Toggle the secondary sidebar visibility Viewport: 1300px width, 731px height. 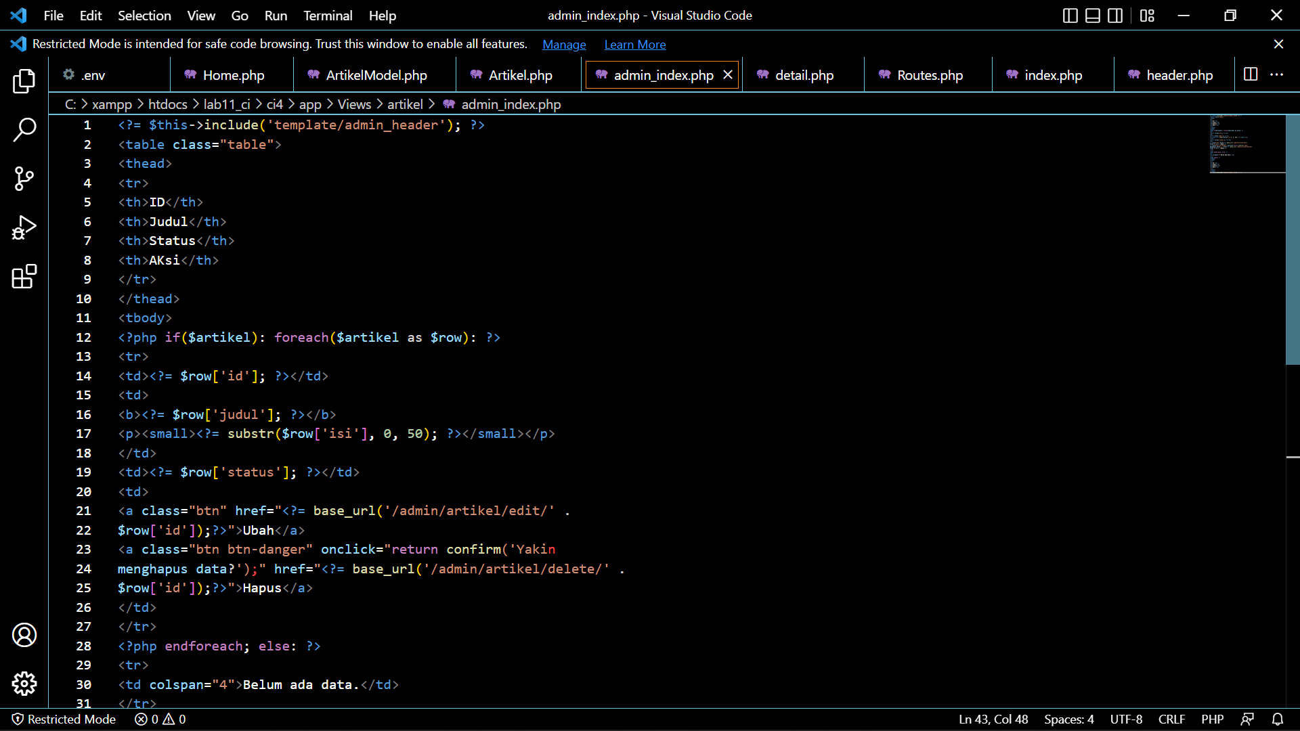(x=1114, y=15)
